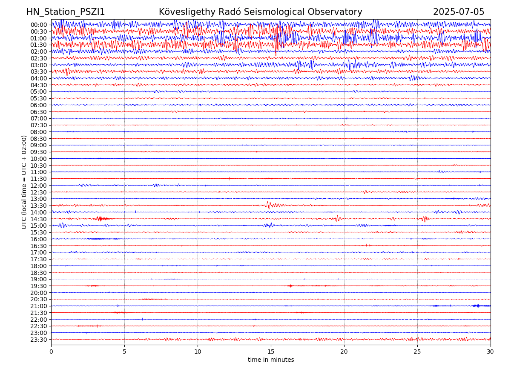Select the 12:00 trace row label
The height and width of the screenshot is (383, 511).
[x=38, y=186]
